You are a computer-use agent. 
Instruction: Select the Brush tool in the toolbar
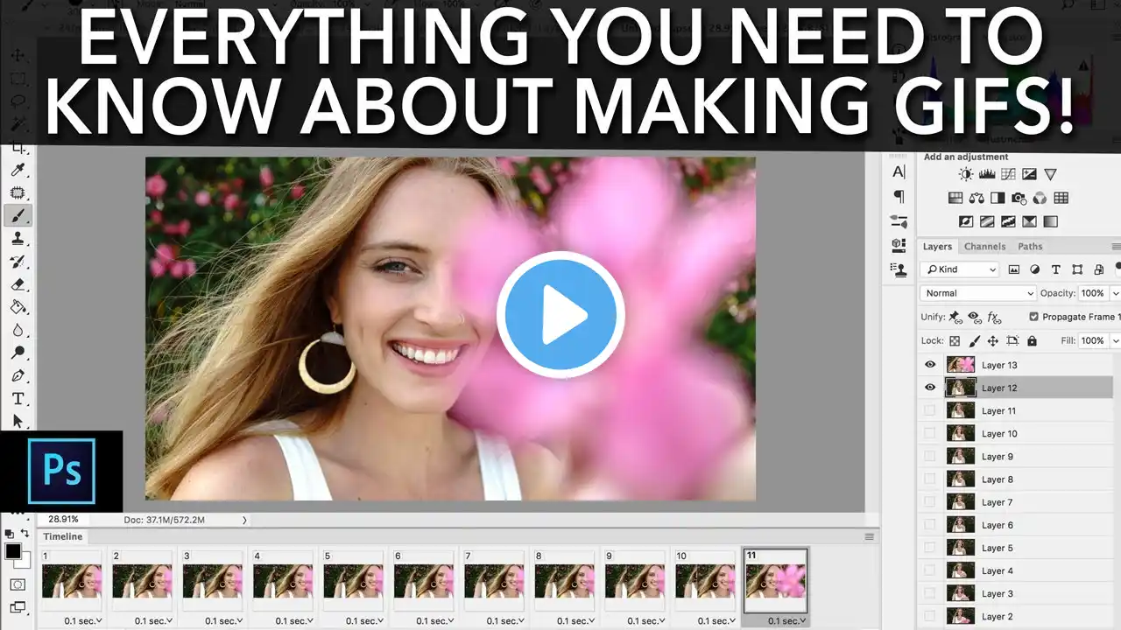pos(18,215)
